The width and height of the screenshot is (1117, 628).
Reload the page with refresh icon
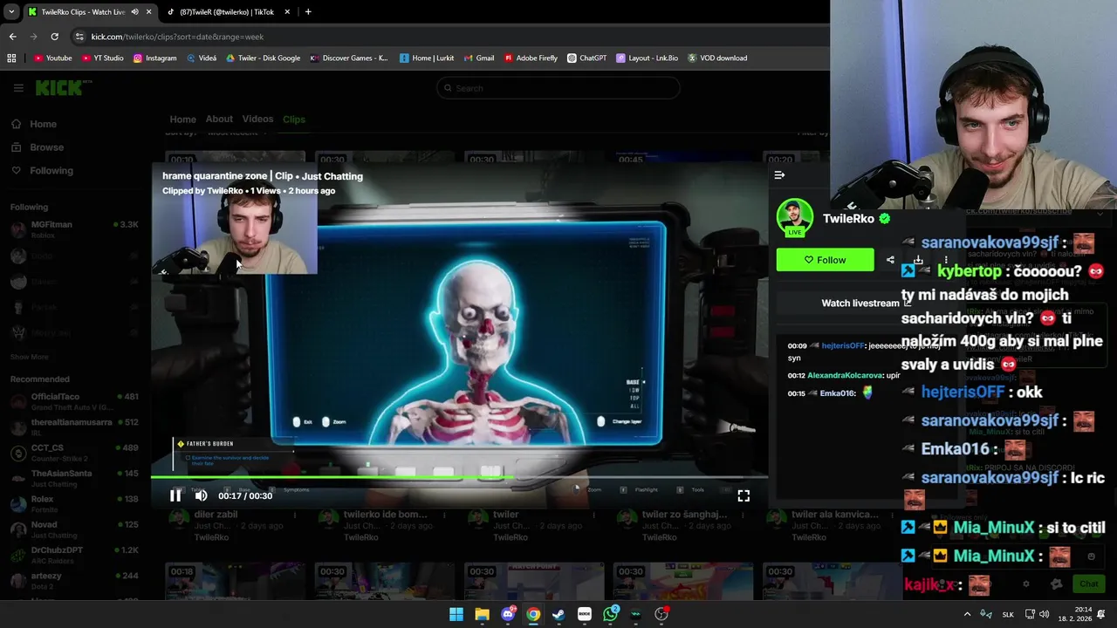click(54, 37)
